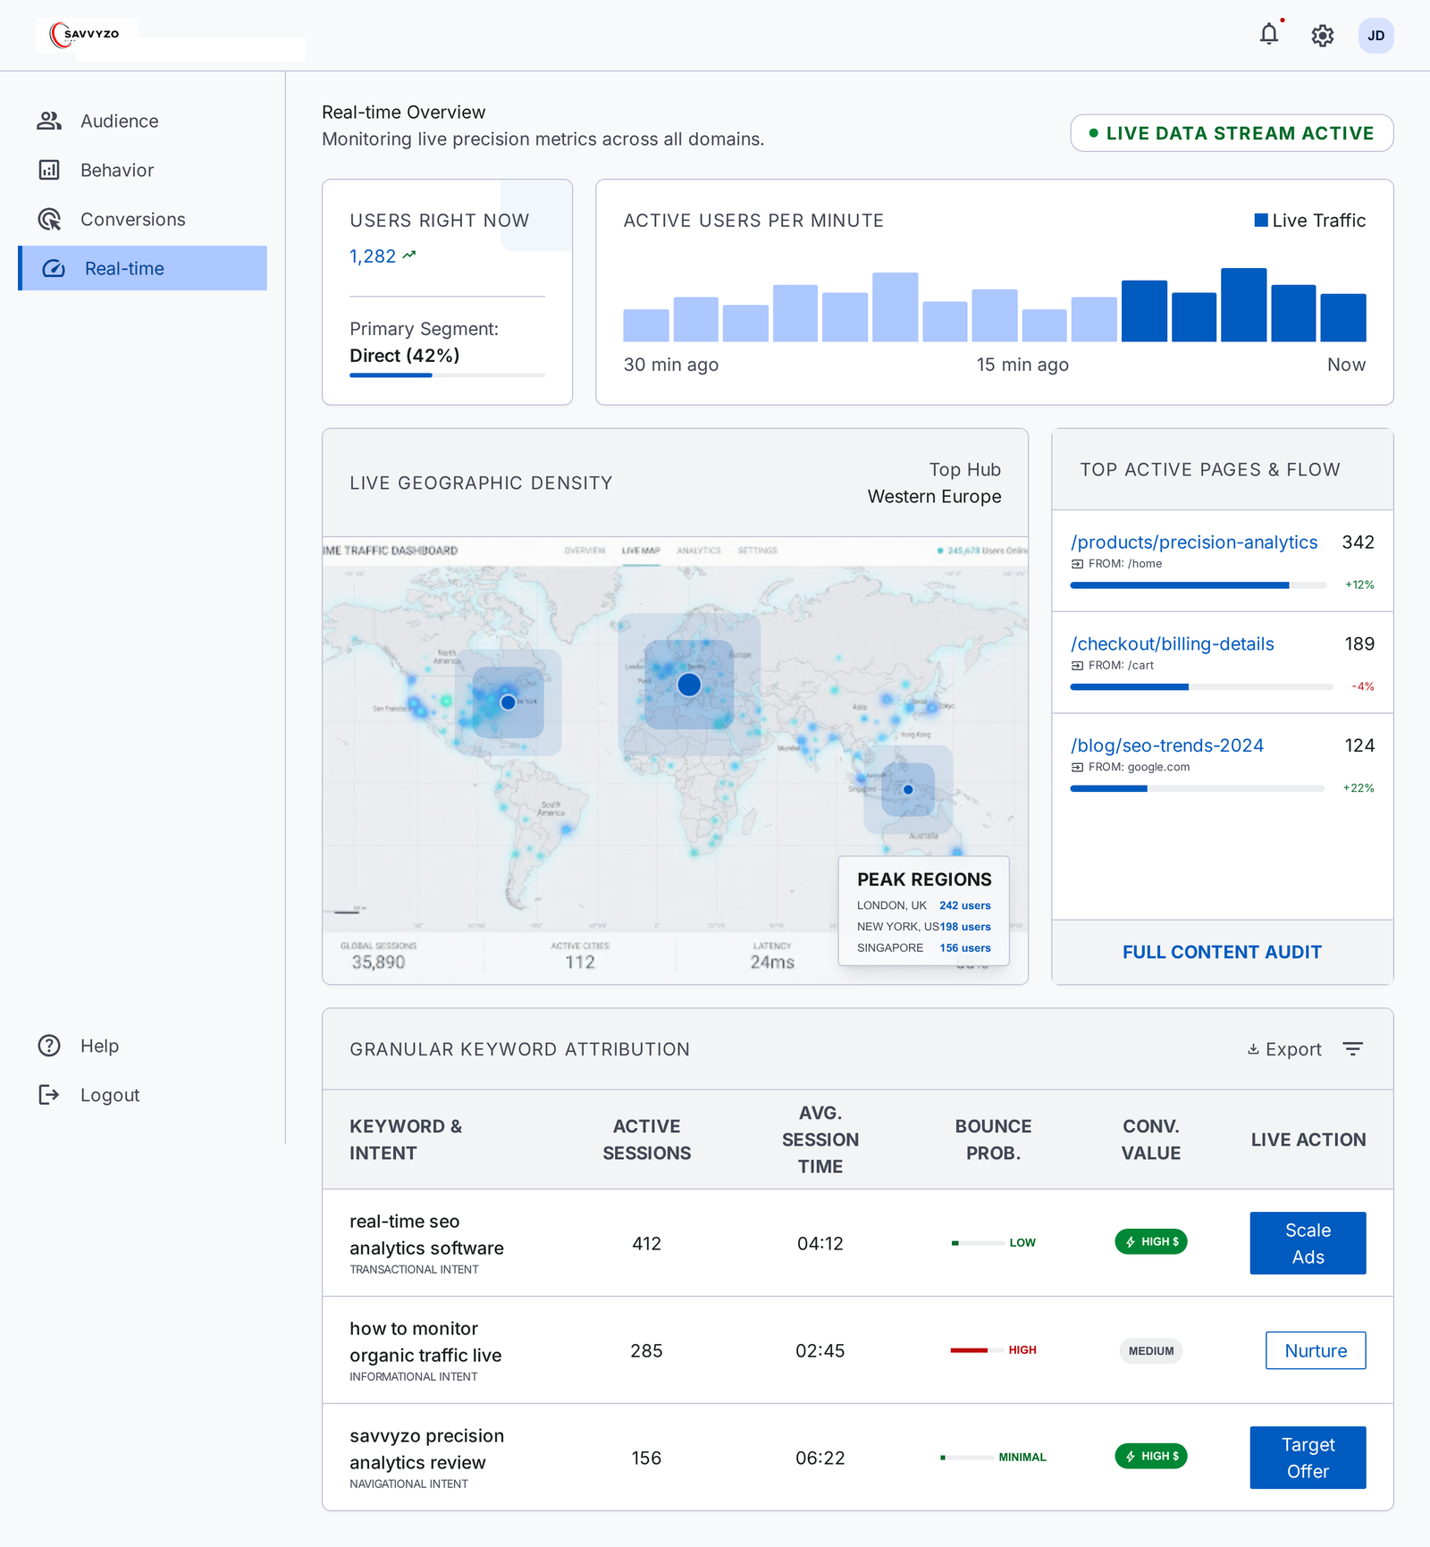Open settings gear in header
This screenshot has width=1430, height=1547.
[1323, 36]
